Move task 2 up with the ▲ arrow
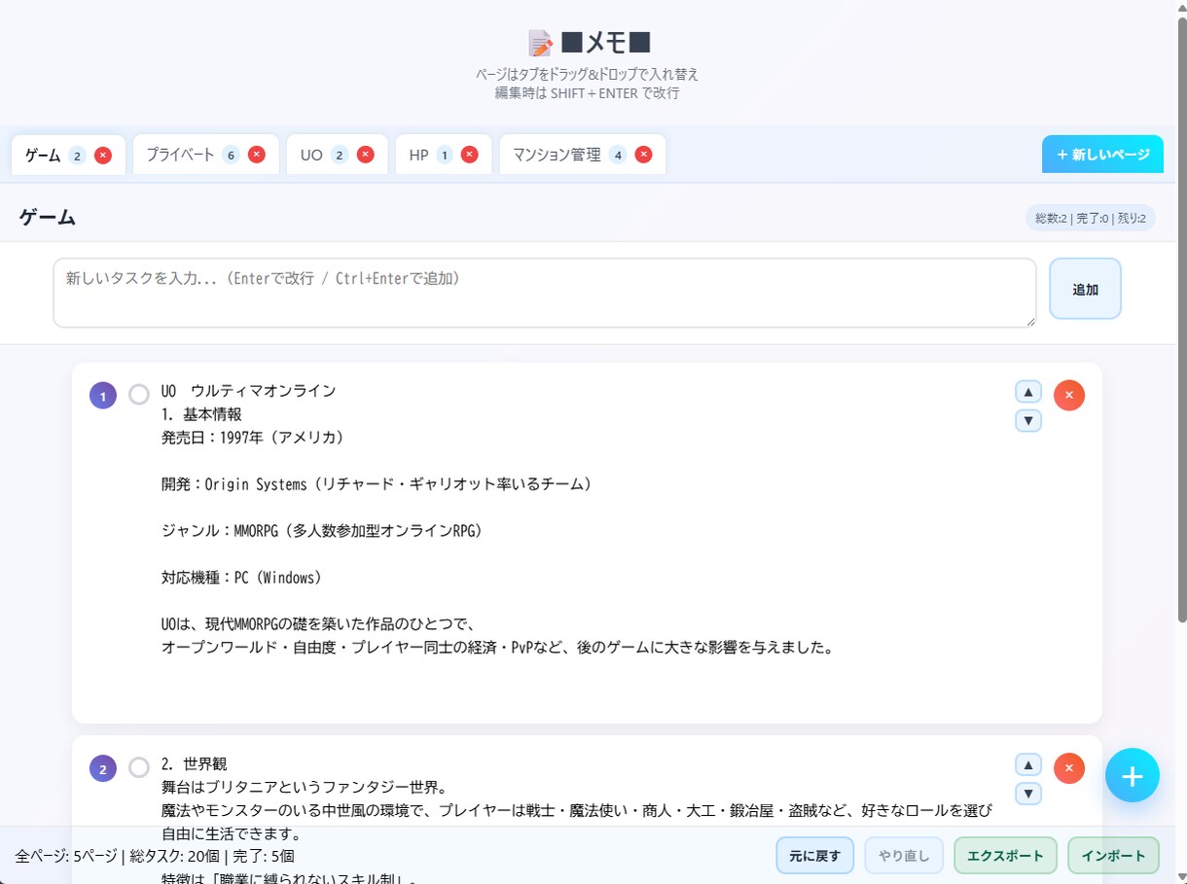This screenshot has width=1187, height=884. pyautogui.click(x=1028, y=764)
